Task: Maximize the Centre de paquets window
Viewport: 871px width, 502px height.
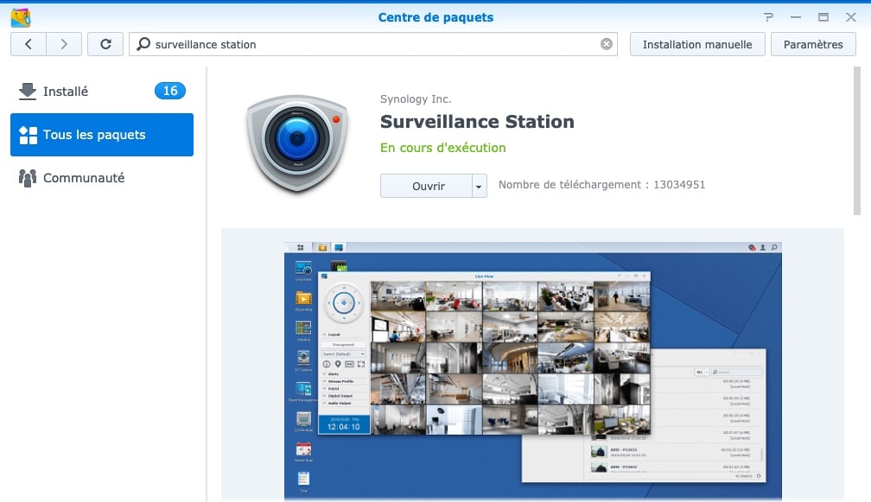Action: click(823, 17)
